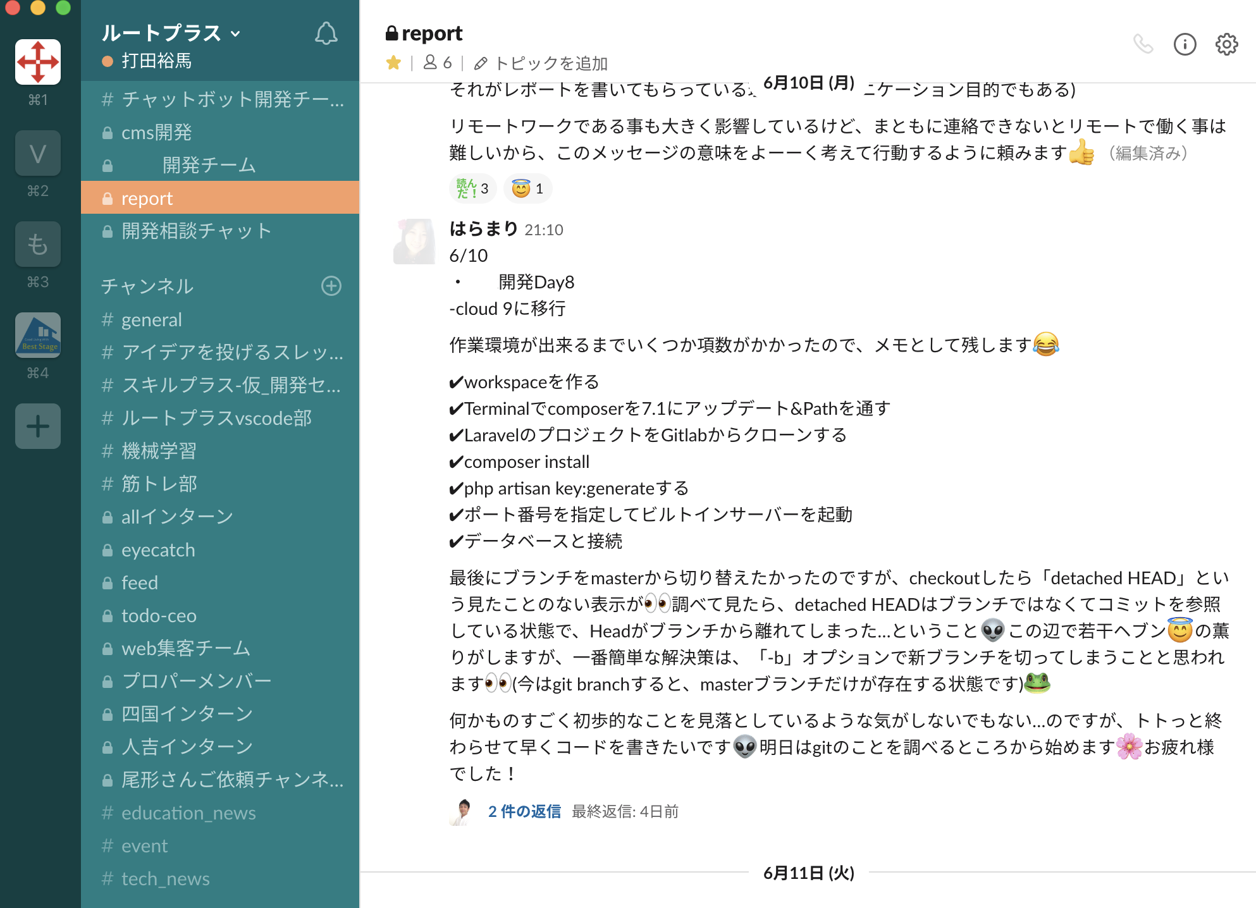This screenshot has height=908, width=1256.
Task: Open the Best Stage workspace
Action: coord(38,336)
